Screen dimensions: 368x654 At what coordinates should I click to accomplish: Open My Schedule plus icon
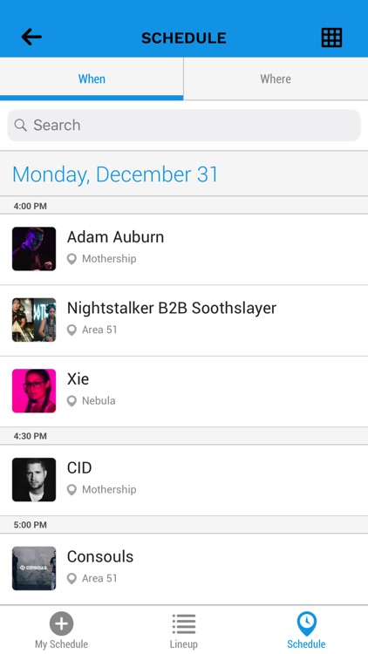point(61,623)
